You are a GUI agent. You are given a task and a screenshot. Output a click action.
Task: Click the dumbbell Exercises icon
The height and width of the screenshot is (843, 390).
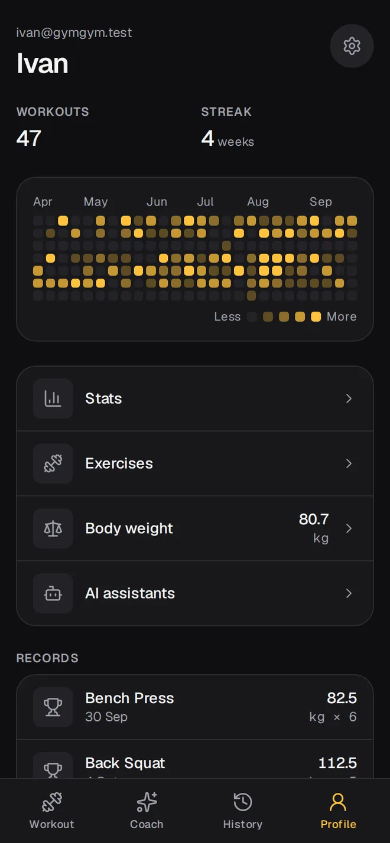53,463
